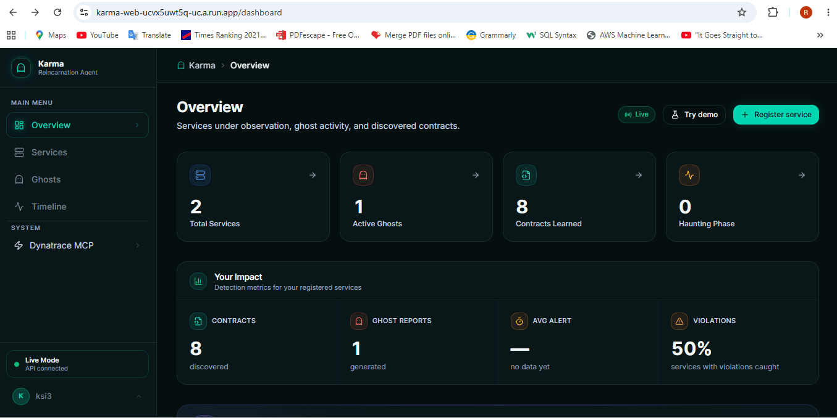This screenshot has width=837, height=418.
Task: Click the Total Services label
Action: [214, 224]
